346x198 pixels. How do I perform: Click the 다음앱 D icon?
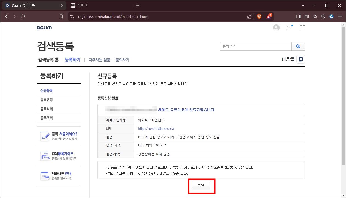point(301,59)
